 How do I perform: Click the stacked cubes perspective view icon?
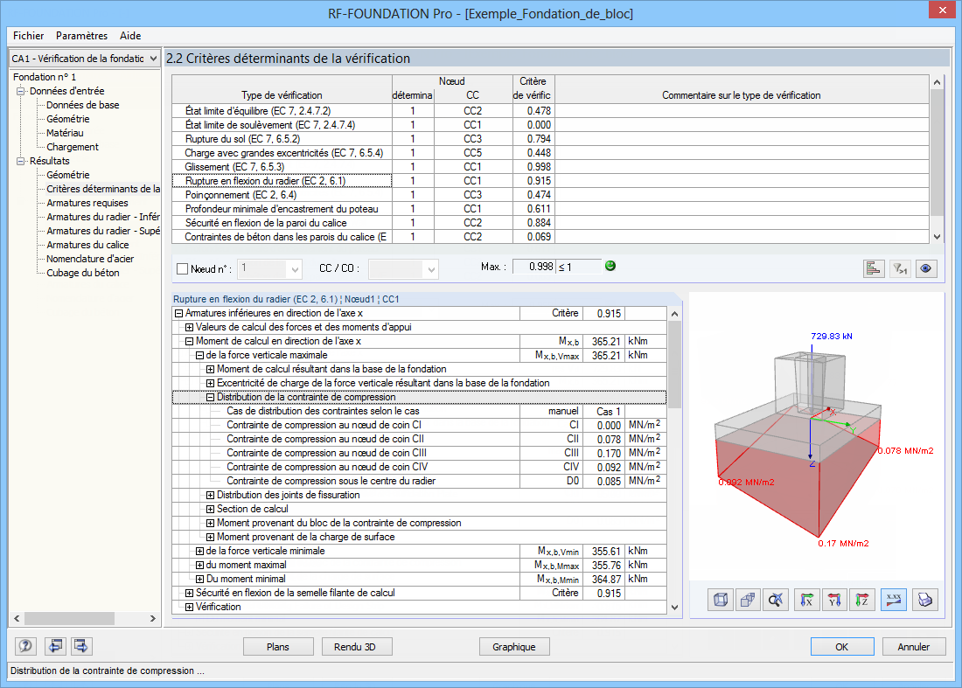(x=748, y=600)
